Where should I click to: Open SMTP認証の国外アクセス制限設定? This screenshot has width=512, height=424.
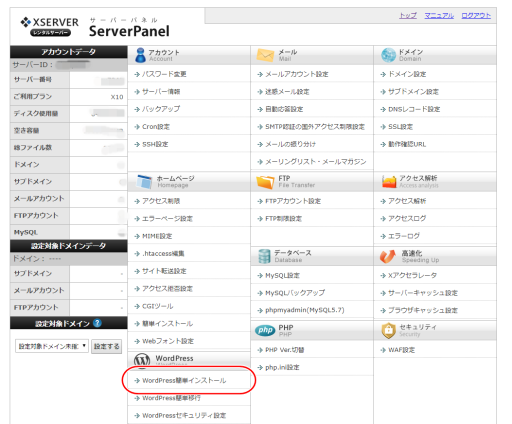[315, 126]
